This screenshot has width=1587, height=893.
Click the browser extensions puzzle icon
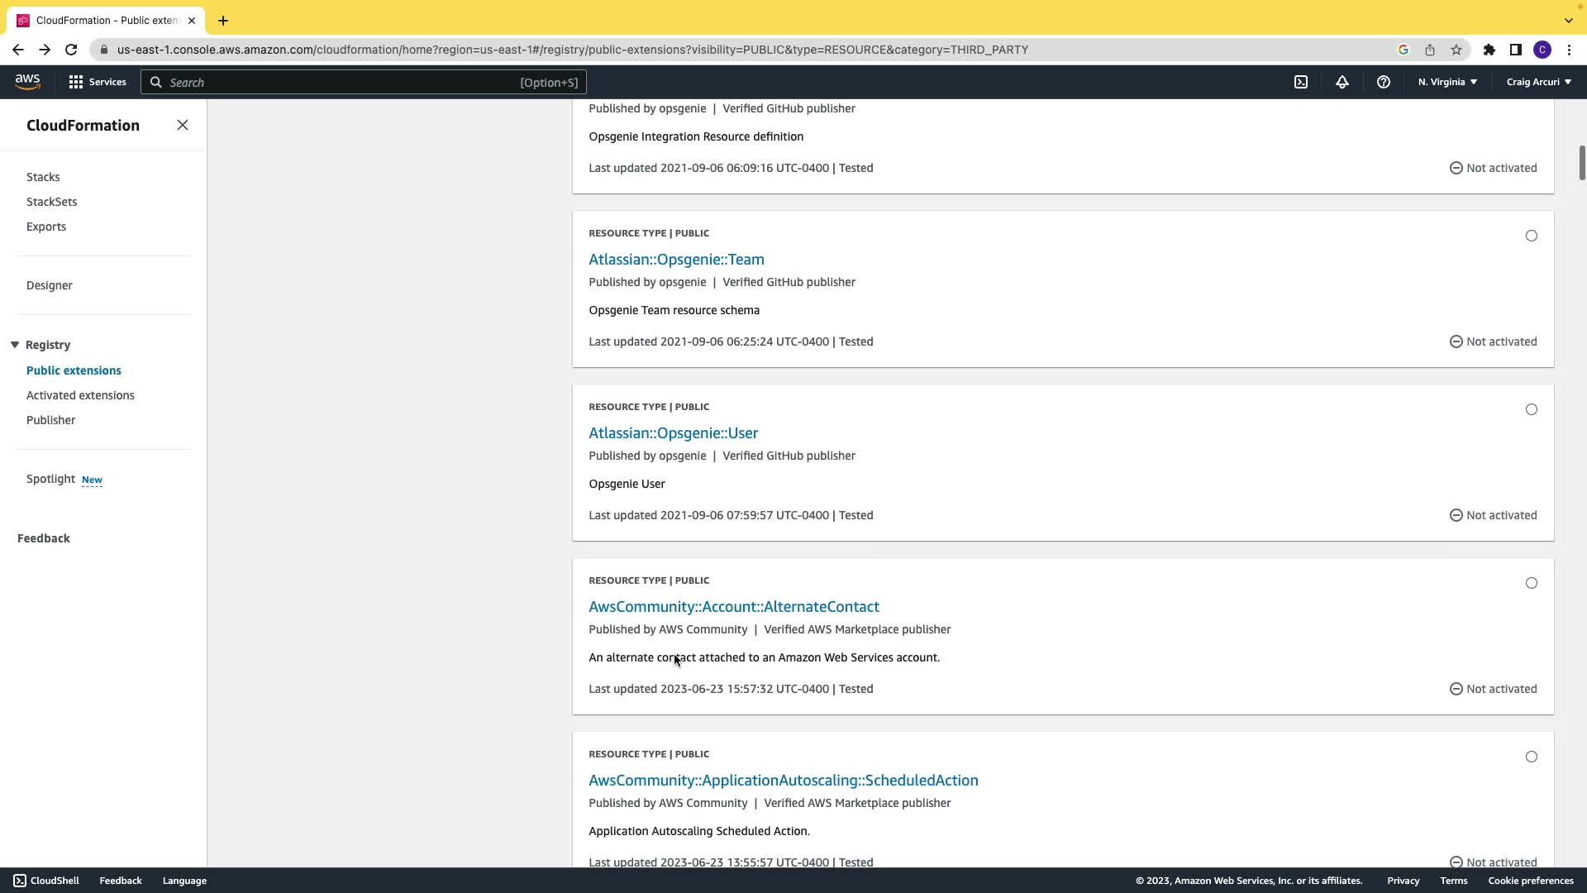coord(1489,50)
